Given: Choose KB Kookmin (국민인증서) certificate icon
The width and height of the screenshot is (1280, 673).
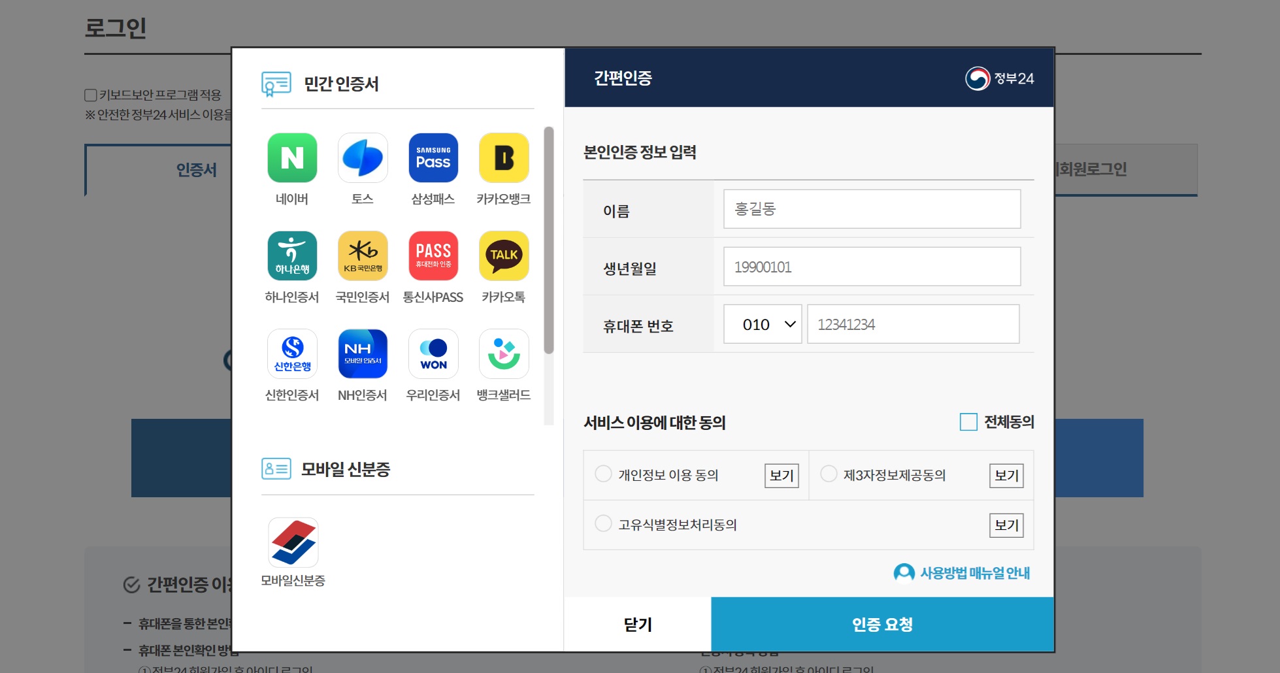Looking at the screenshot, I should click(363, 255).
